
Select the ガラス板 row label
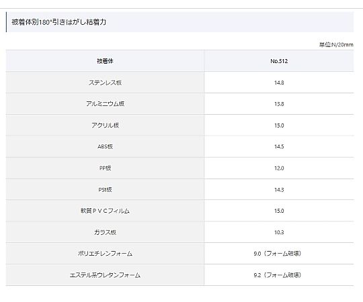[x=105, y=232]
